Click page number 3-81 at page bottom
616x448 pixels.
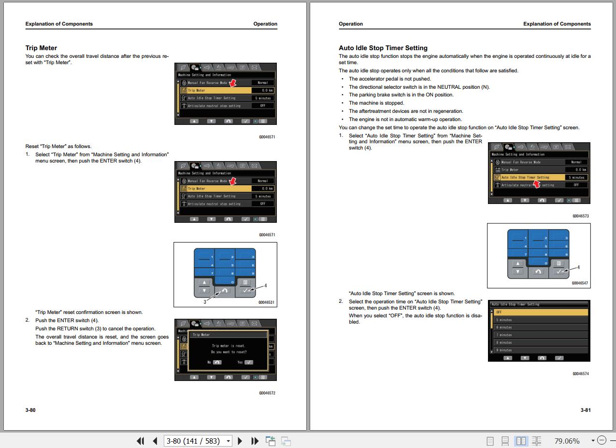pos(586,410)
